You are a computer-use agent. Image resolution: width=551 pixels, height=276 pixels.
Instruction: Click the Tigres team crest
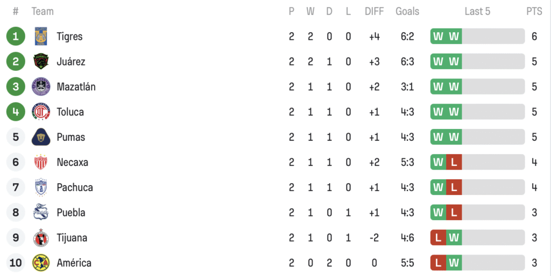(x=41, y=36)
